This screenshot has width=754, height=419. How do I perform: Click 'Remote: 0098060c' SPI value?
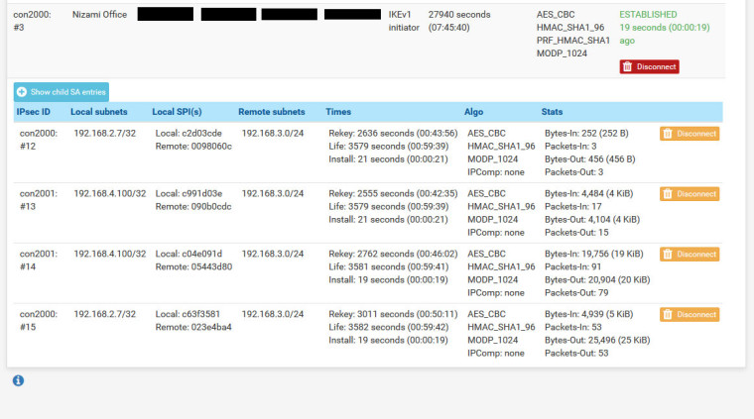pyautogui.click(x=193, y=147)
